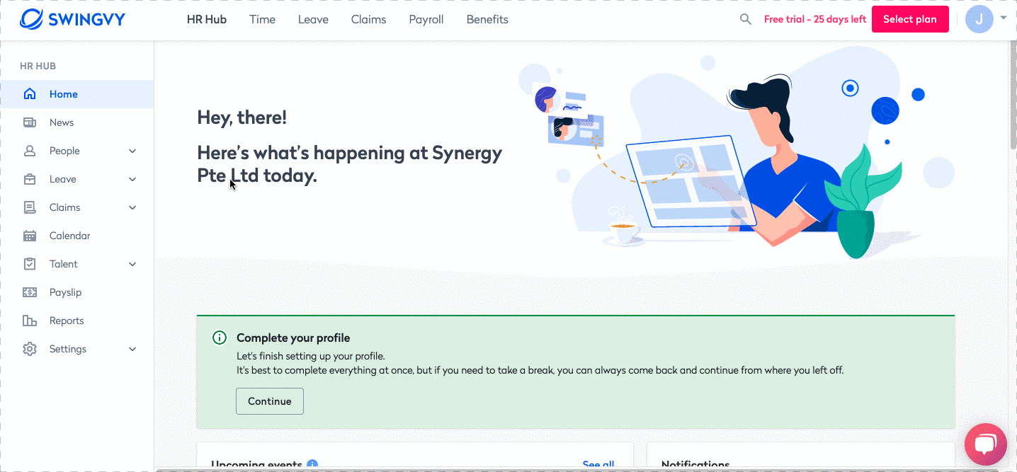The height and width of the screenshot is (472, 1017).
Task: Open News in sidebar
Action: [76, 122]
